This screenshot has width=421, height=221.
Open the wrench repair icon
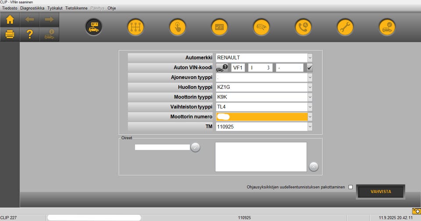click(x=345, y=27)
